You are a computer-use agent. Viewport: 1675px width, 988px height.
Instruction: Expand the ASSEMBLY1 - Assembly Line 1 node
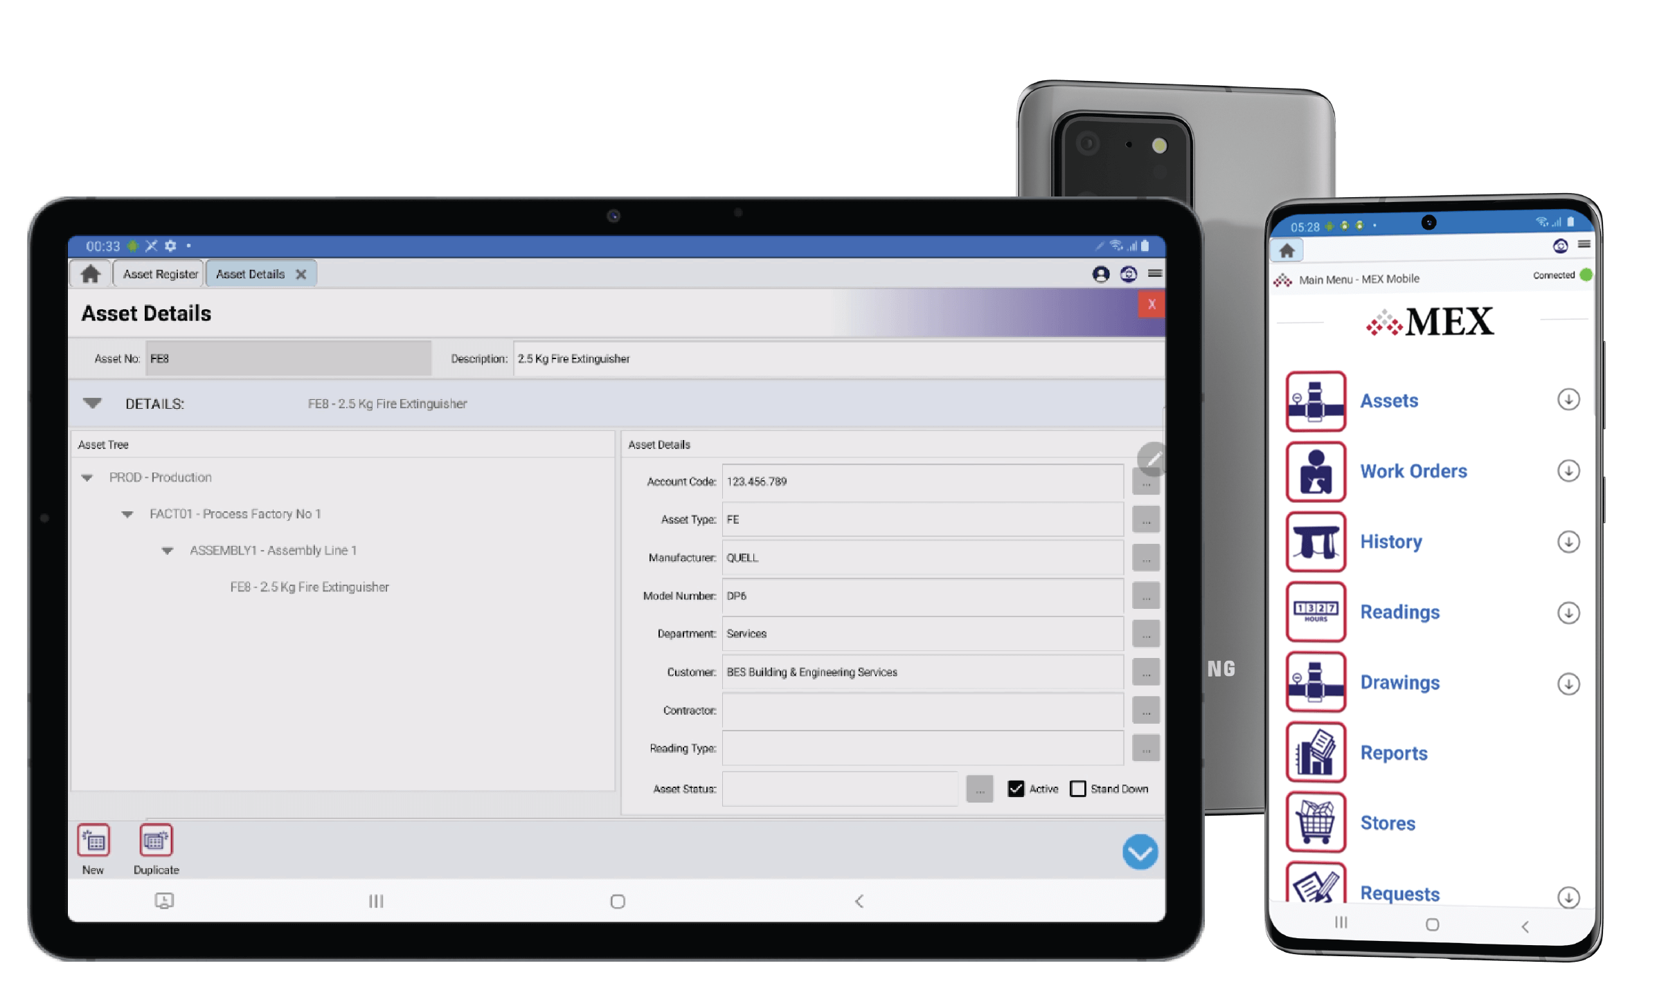[166, 551]
